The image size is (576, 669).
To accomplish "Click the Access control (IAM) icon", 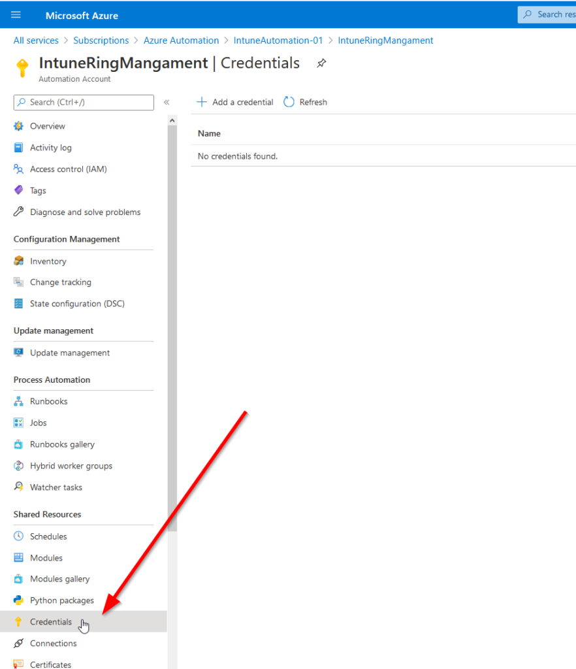I will tap(18, 169).
